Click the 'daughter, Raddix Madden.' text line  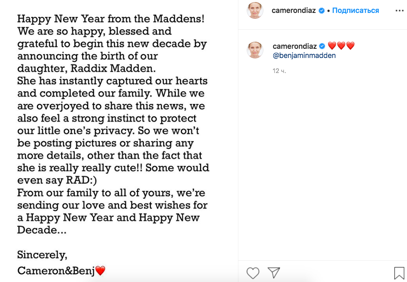[86, 68]
